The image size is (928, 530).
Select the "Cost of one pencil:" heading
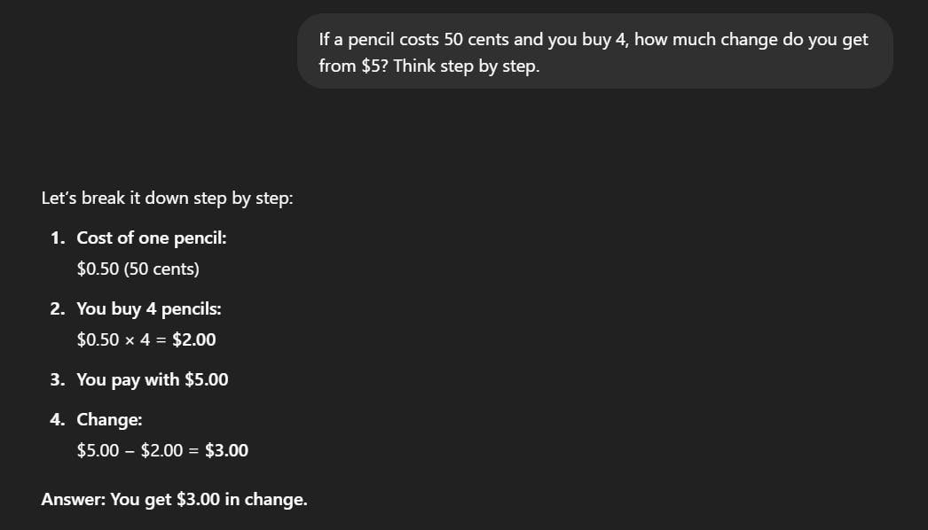[x=152, y=238]
